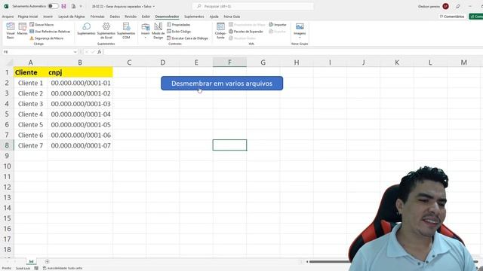Select column B header

click(80, 62)
